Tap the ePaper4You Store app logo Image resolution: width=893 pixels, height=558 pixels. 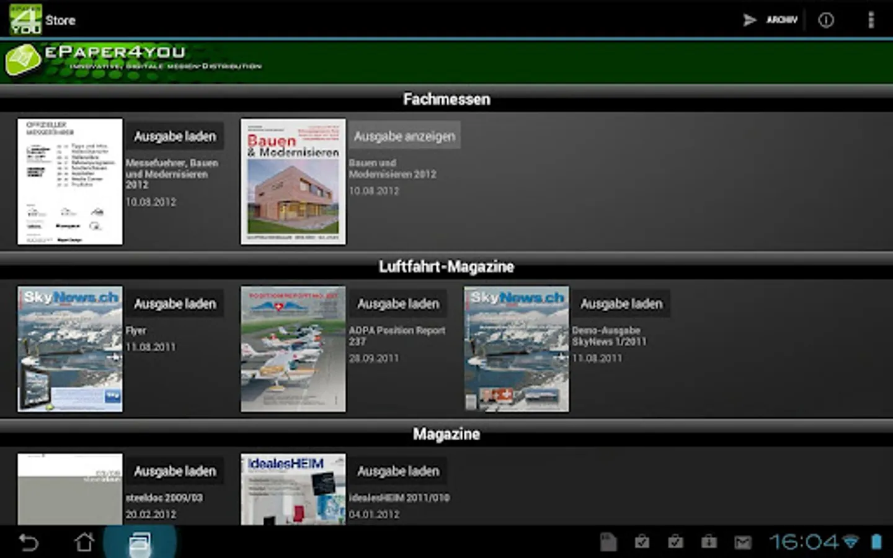[x=25, y=19]
